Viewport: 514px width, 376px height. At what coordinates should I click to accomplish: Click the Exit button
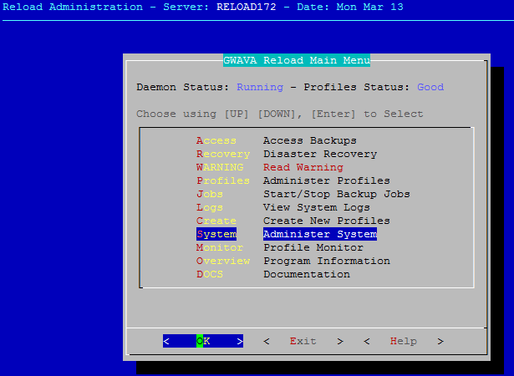tap(303, 341)
